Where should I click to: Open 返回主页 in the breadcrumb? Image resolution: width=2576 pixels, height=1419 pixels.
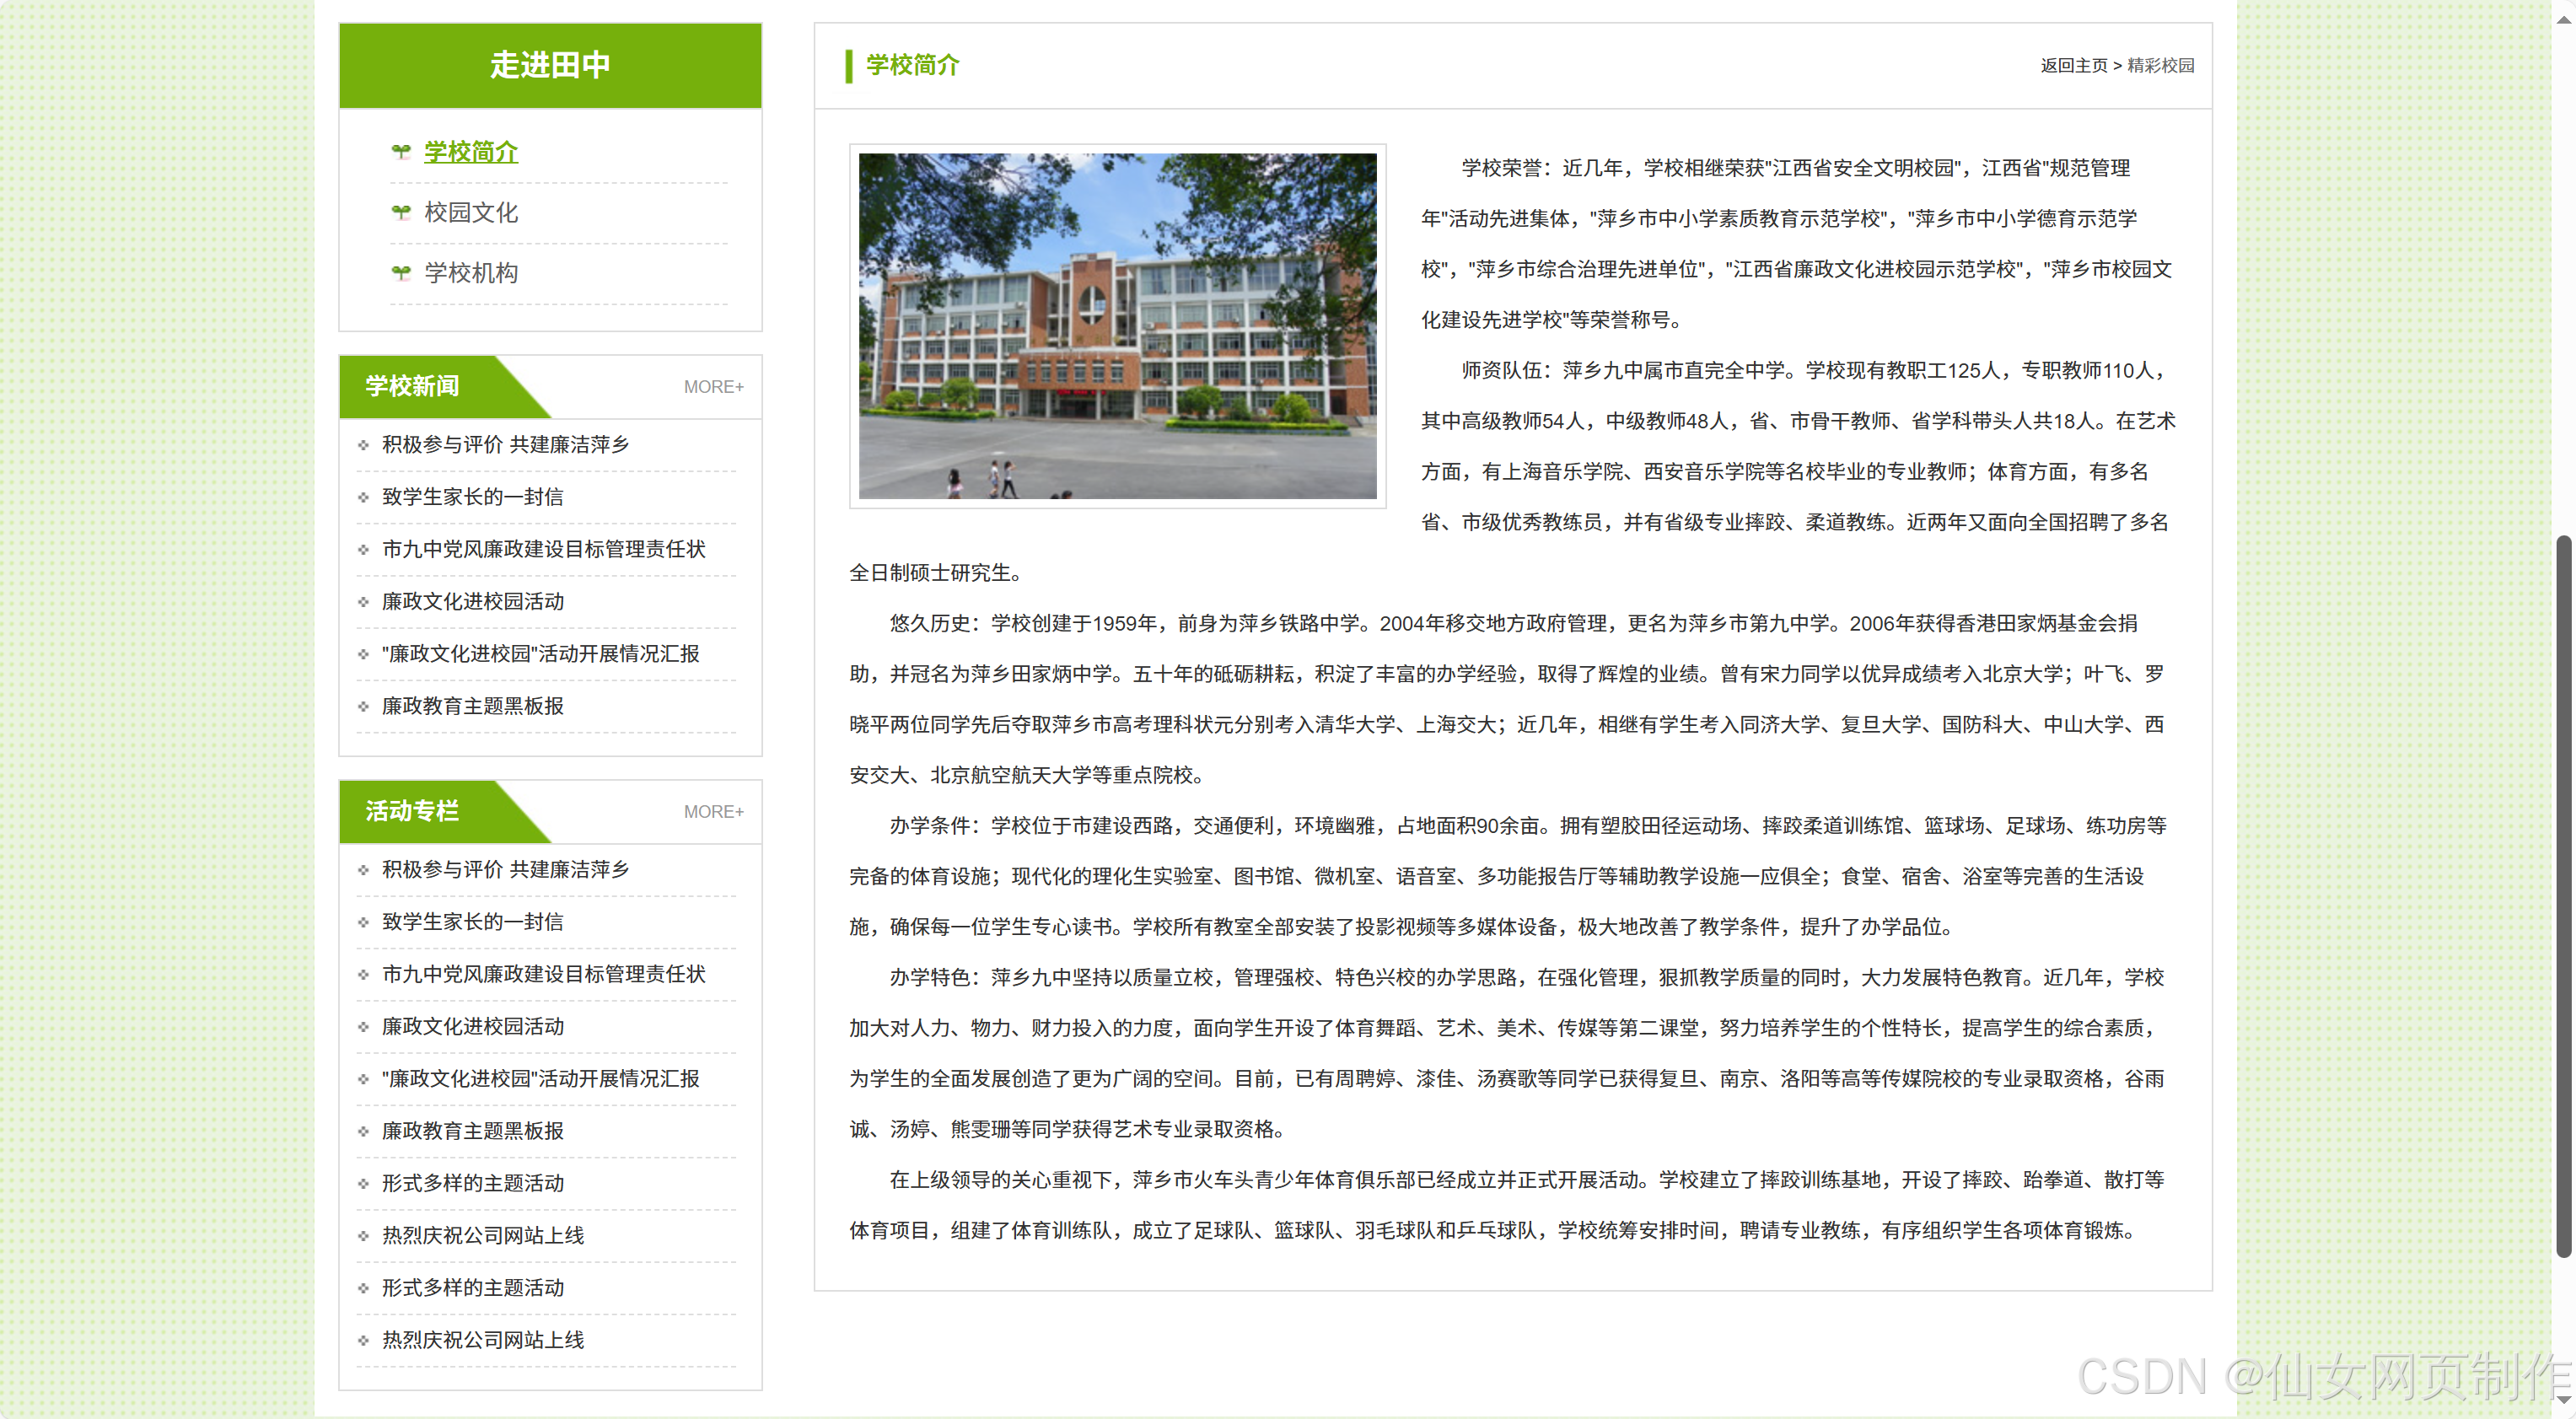click(2073, 65)
